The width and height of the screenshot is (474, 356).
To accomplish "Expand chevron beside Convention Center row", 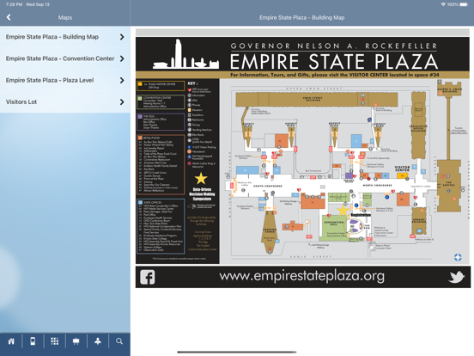I will 122,58.
